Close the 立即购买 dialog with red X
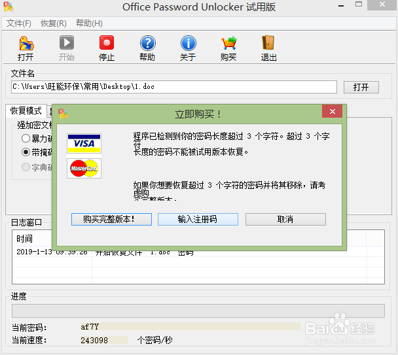Image resolution: width=398 pixels, height=355 pixels. (x=333, y=111)
